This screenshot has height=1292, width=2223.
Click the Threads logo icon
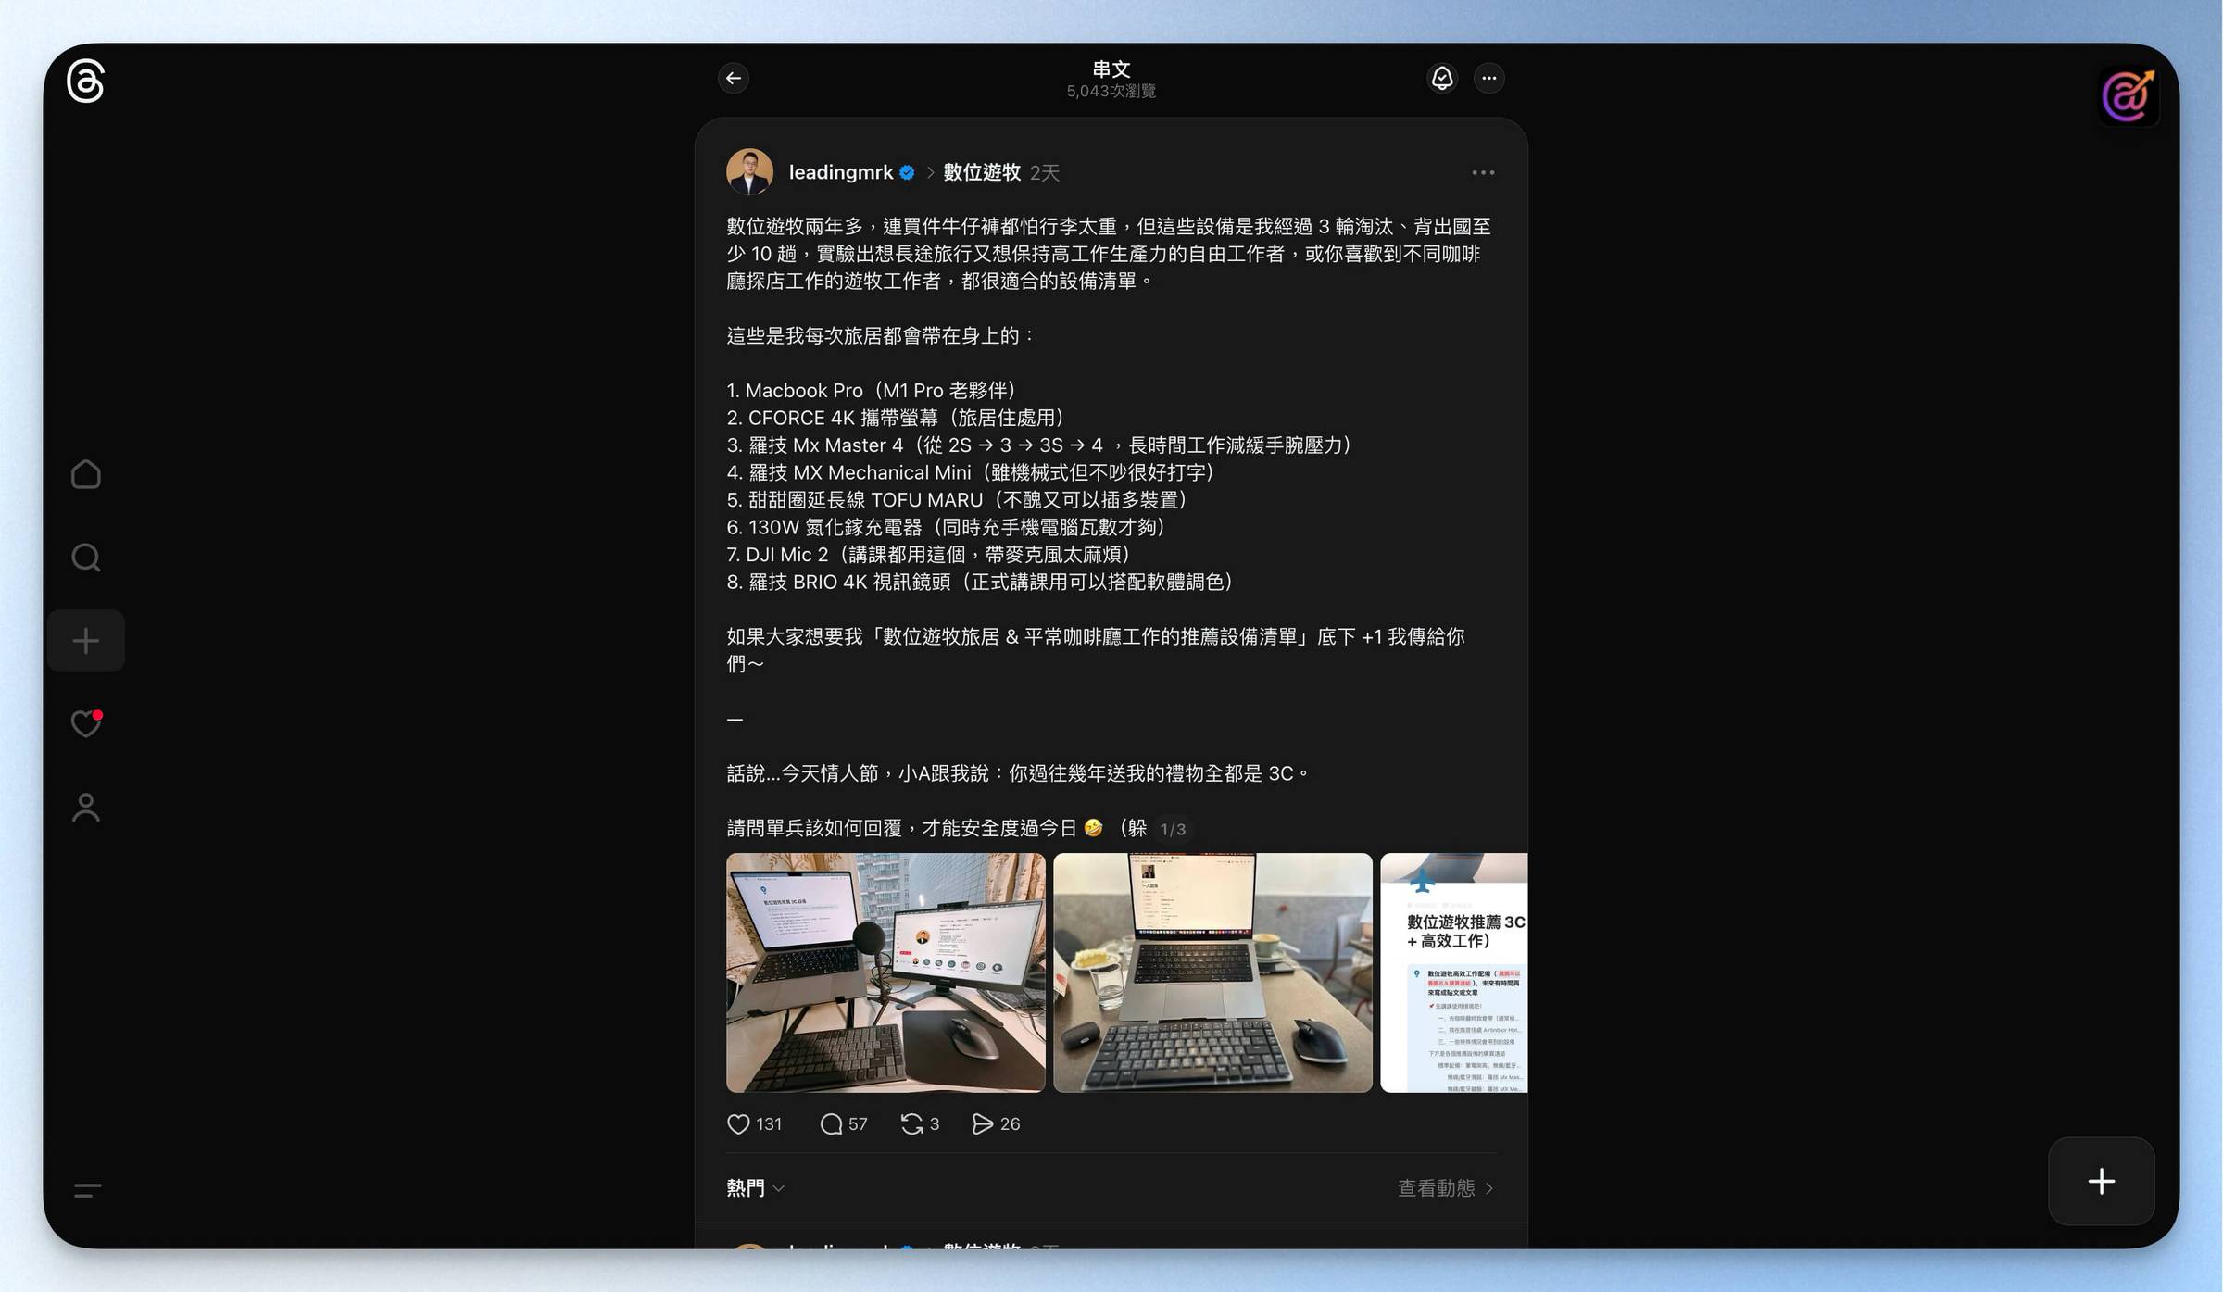[85, 82]
